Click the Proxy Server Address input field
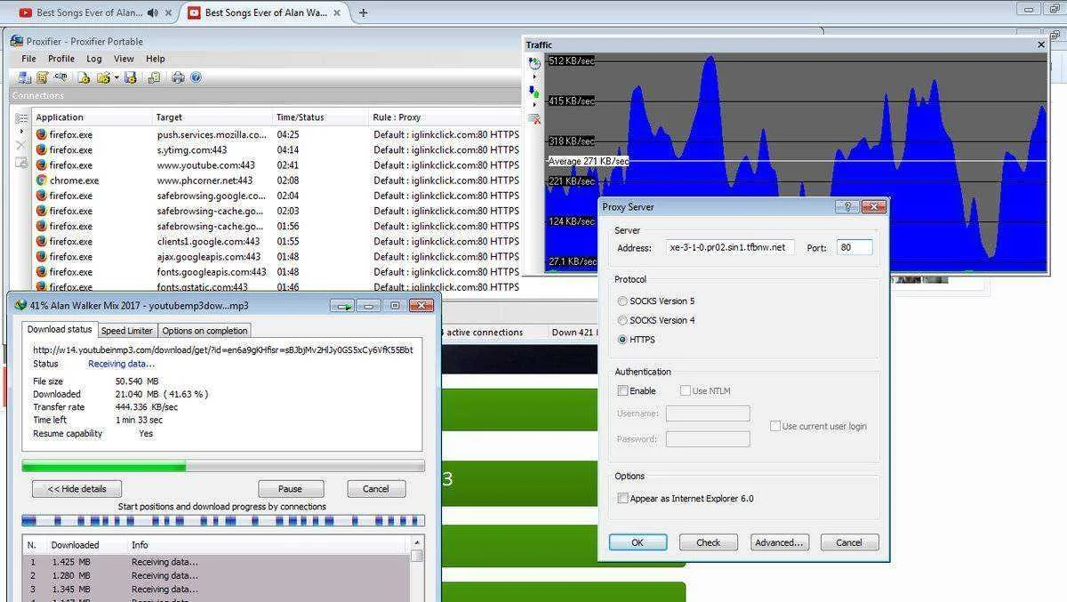 pyautogui.click(x=729, y=247)
